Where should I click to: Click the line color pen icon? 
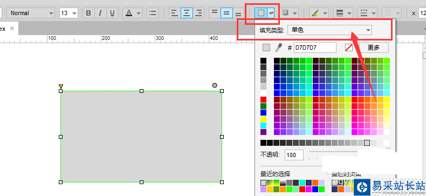pyautogui.click(x=315, y=13)
